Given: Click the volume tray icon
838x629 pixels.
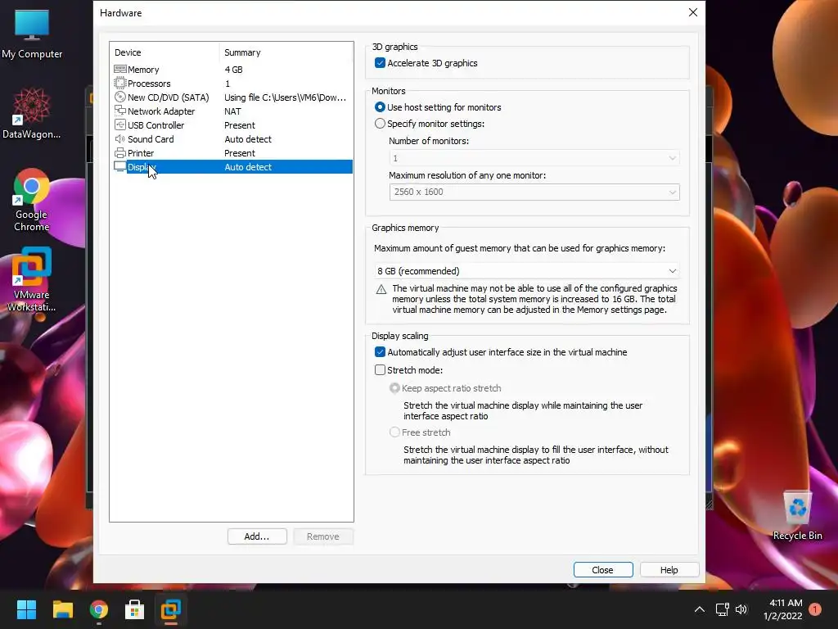Looking at the screenshot, I should coord(741,609).
